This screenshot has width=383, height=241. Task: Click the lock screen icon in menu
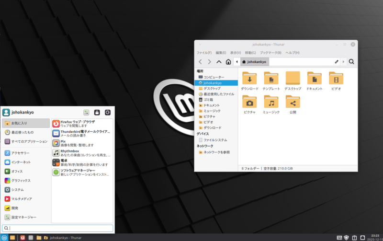point(97,112)
